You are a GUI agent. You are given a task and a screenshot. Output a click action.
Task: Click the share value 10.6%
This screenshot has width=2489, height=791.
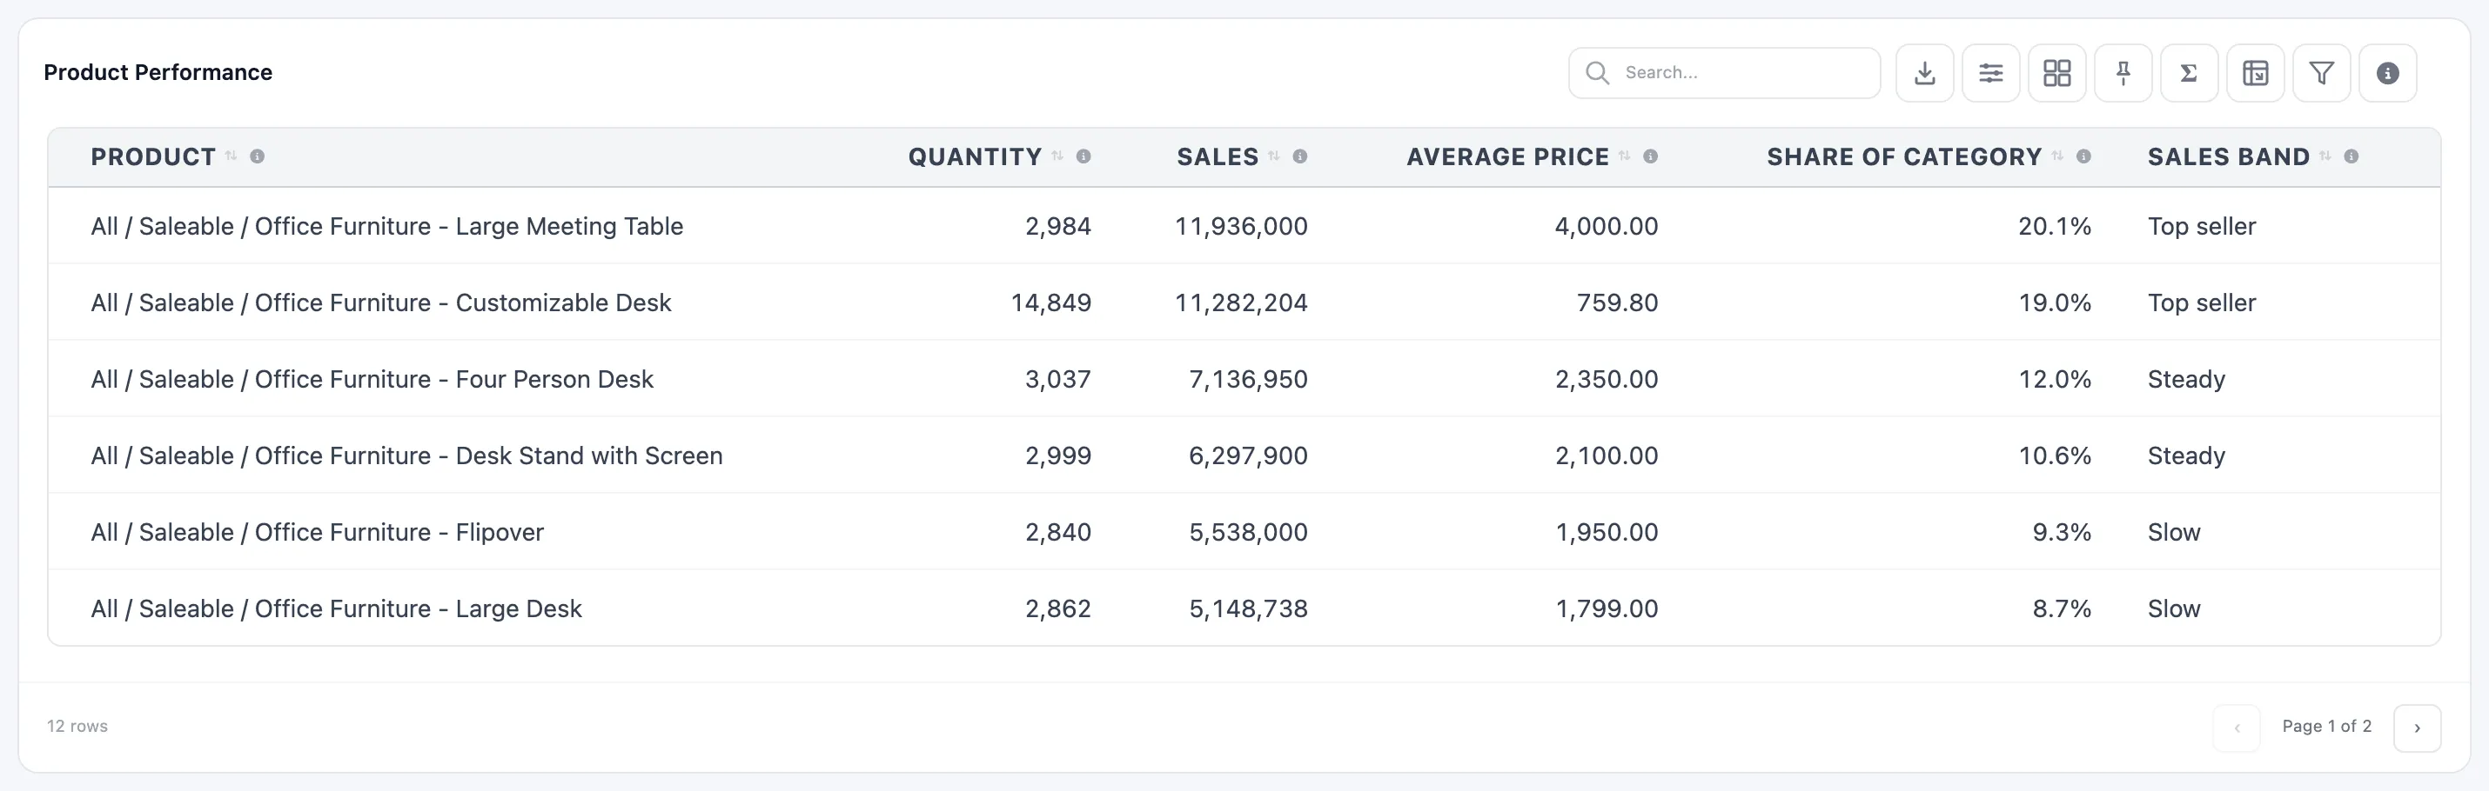[2054, 455]
